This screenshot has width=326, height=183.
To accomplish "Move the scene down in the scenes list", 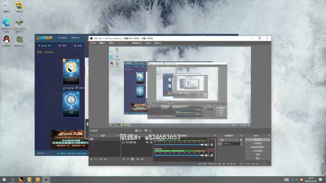I will (x=106, y=159).
